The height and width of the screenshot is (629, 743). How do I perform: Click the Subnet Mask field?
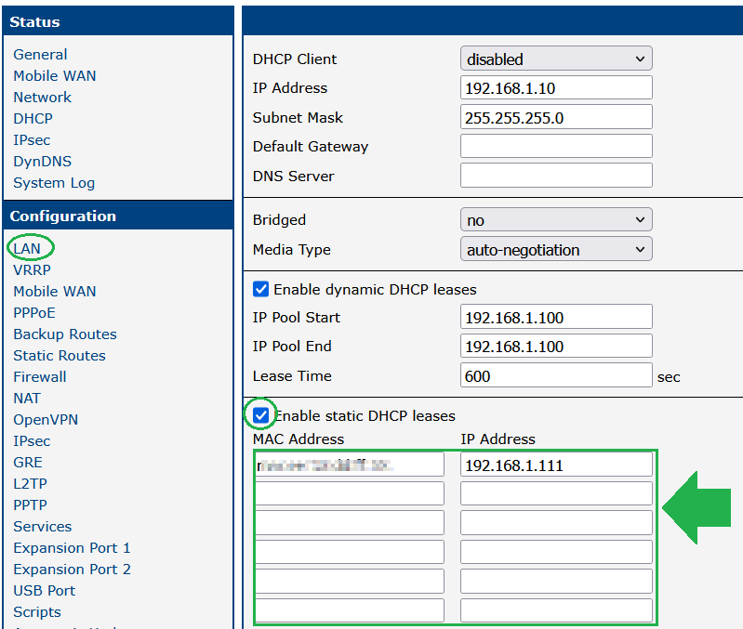pos(556,118)
